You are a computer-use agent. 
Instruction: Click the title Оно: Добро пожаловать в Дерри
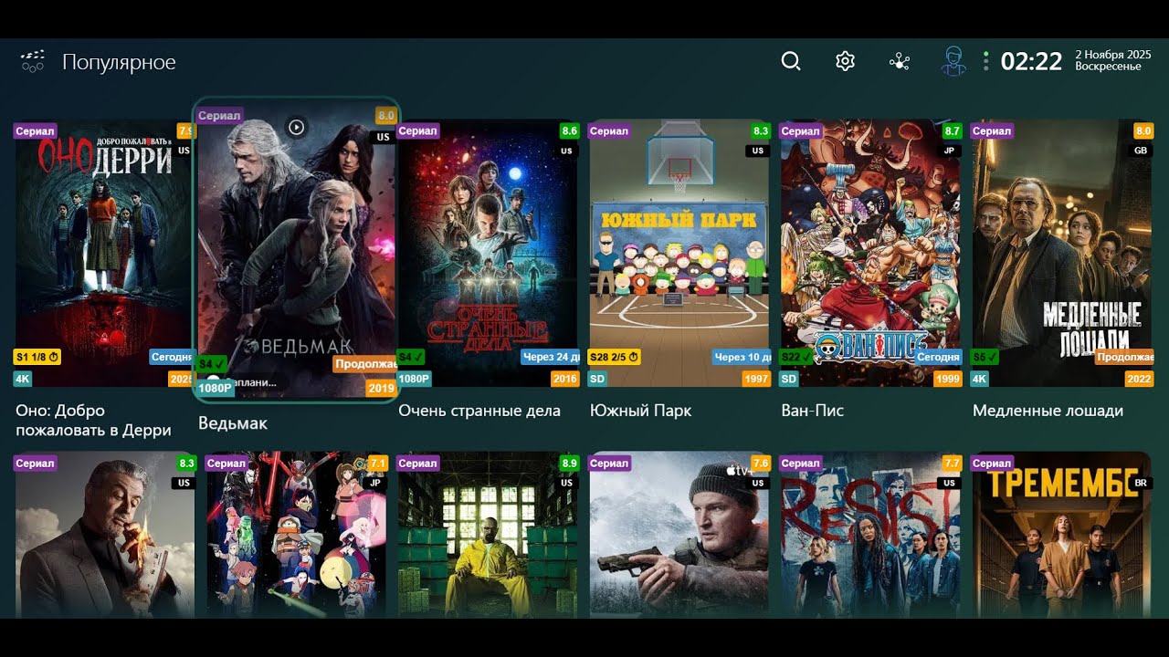(x=93, y=421)
